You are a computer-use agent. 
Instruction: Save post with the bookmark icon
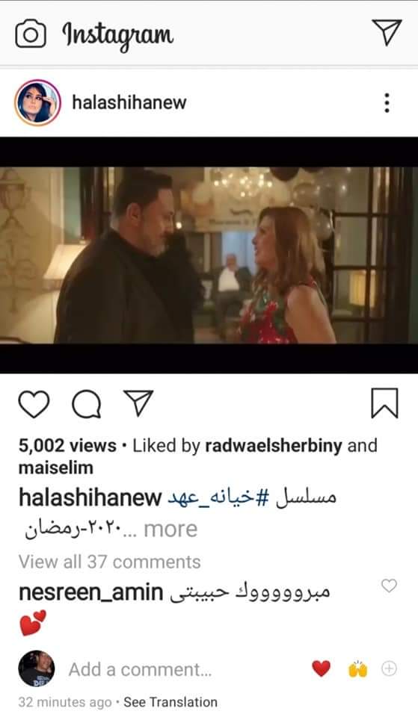coord(384,403)
